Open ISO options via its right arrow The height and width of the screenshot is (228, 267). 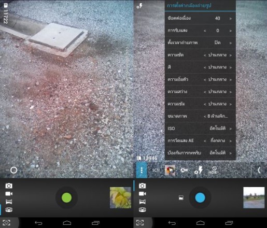[231, 129]
